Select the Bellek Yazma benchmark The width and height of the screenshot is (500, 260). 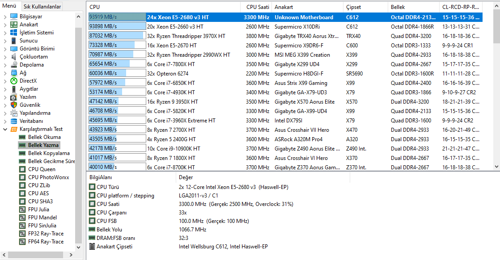pos(43,145)
